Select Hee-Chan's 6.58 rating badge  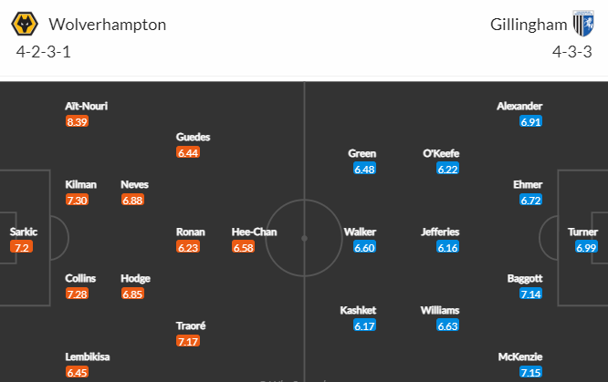[243, 247]
